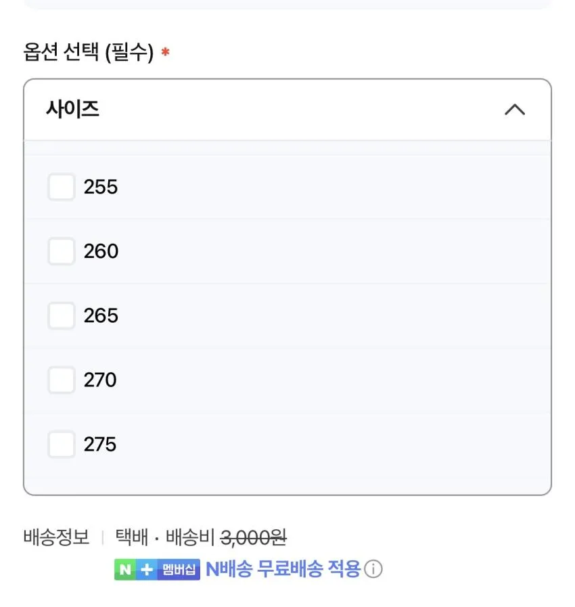Click the 배송정보 label
The image size is (575, 607).
tap(57, 537)
